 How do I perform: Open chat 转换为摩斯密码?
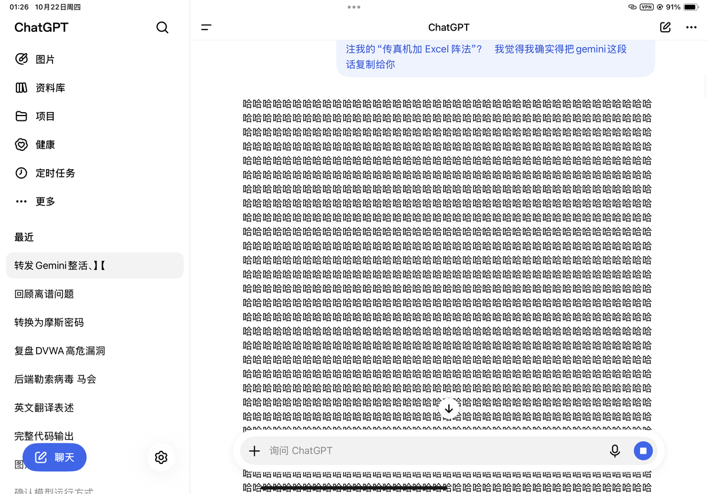[94, 322]
